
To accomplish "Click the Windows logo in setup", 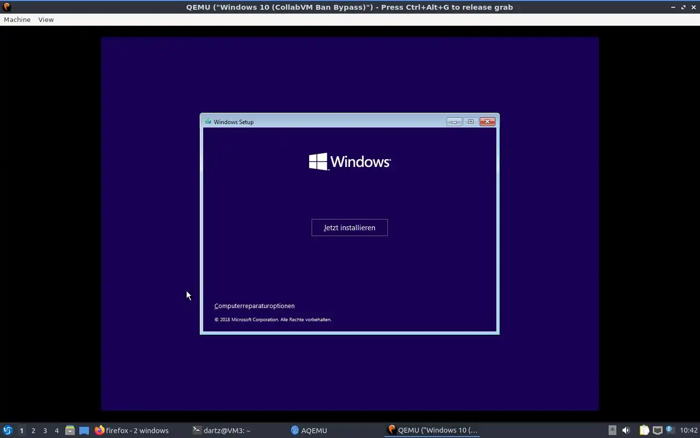I will pyautogui.click(x=350, y=162).
